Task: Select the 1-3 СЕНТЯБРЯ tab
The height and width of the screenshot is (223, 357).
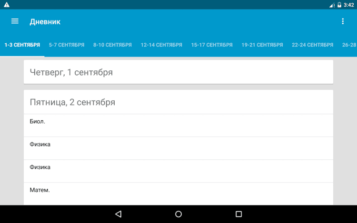Action: click(22, 45)
